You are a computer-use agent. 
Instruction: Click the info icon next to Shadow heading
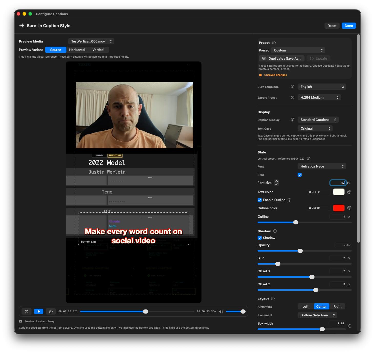point(275,231)
